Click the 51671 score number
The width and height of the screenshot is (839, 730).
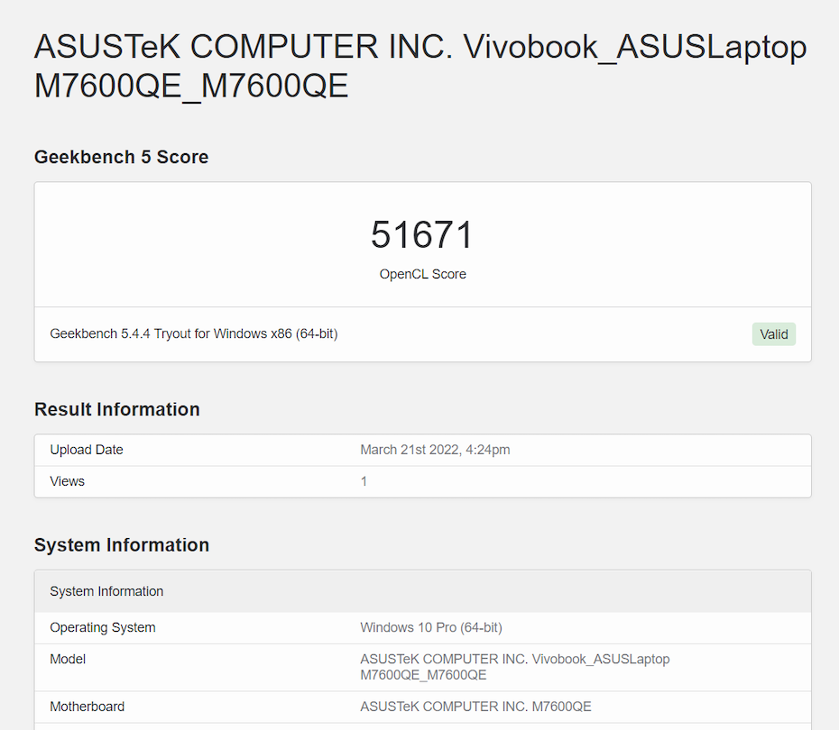tap(422, 235)
